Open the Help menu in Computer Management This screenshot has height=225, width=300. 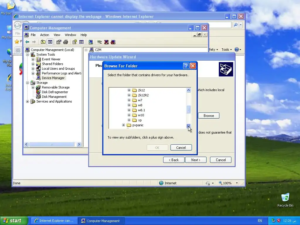click(x=83, y=35)
